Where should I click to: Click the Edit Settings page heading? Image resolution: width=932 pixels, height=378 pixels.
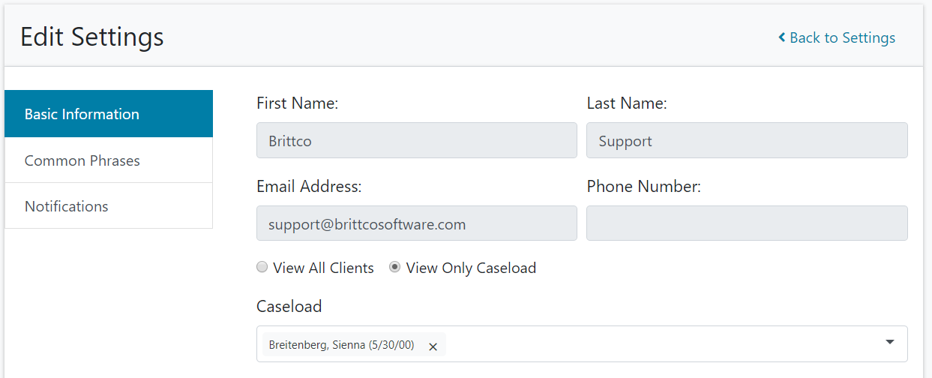coord(91,37)
